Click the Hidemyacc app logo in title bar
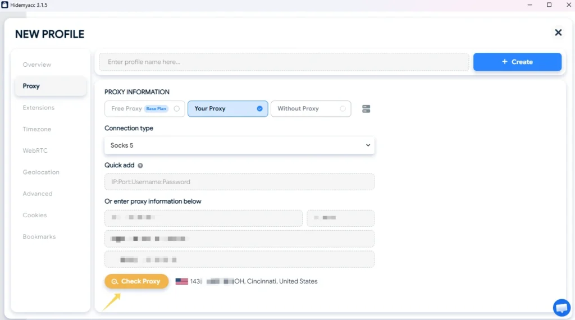The width and height of the screenshot is (575, 320). point(4,4)
